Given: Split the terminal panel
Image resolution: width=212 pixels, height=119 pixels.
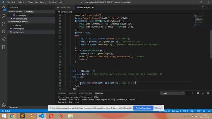Looking at the screenshot, I should coord(193,93).
